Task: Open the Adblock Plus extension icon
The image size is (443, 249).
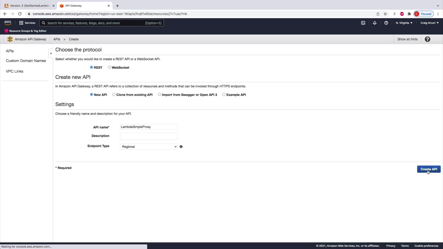Action: (402, 14)
